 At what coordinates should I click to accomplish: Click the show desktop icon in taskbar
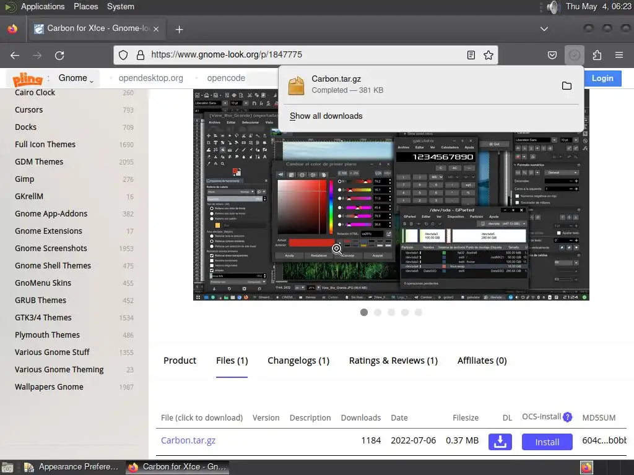click(7, 468)
